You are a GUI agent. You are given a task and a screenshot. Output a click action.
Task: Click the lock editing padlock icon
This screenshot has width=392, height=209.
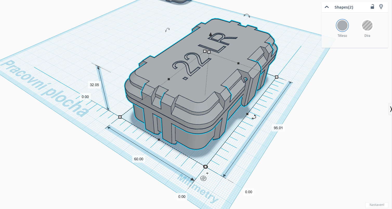(x=372, y=7)
